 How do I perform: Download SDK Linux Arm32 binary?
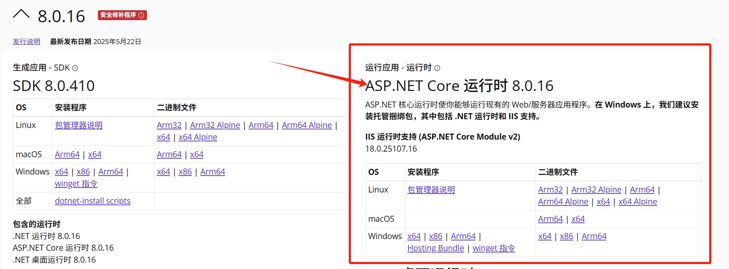tap(169, 125)
